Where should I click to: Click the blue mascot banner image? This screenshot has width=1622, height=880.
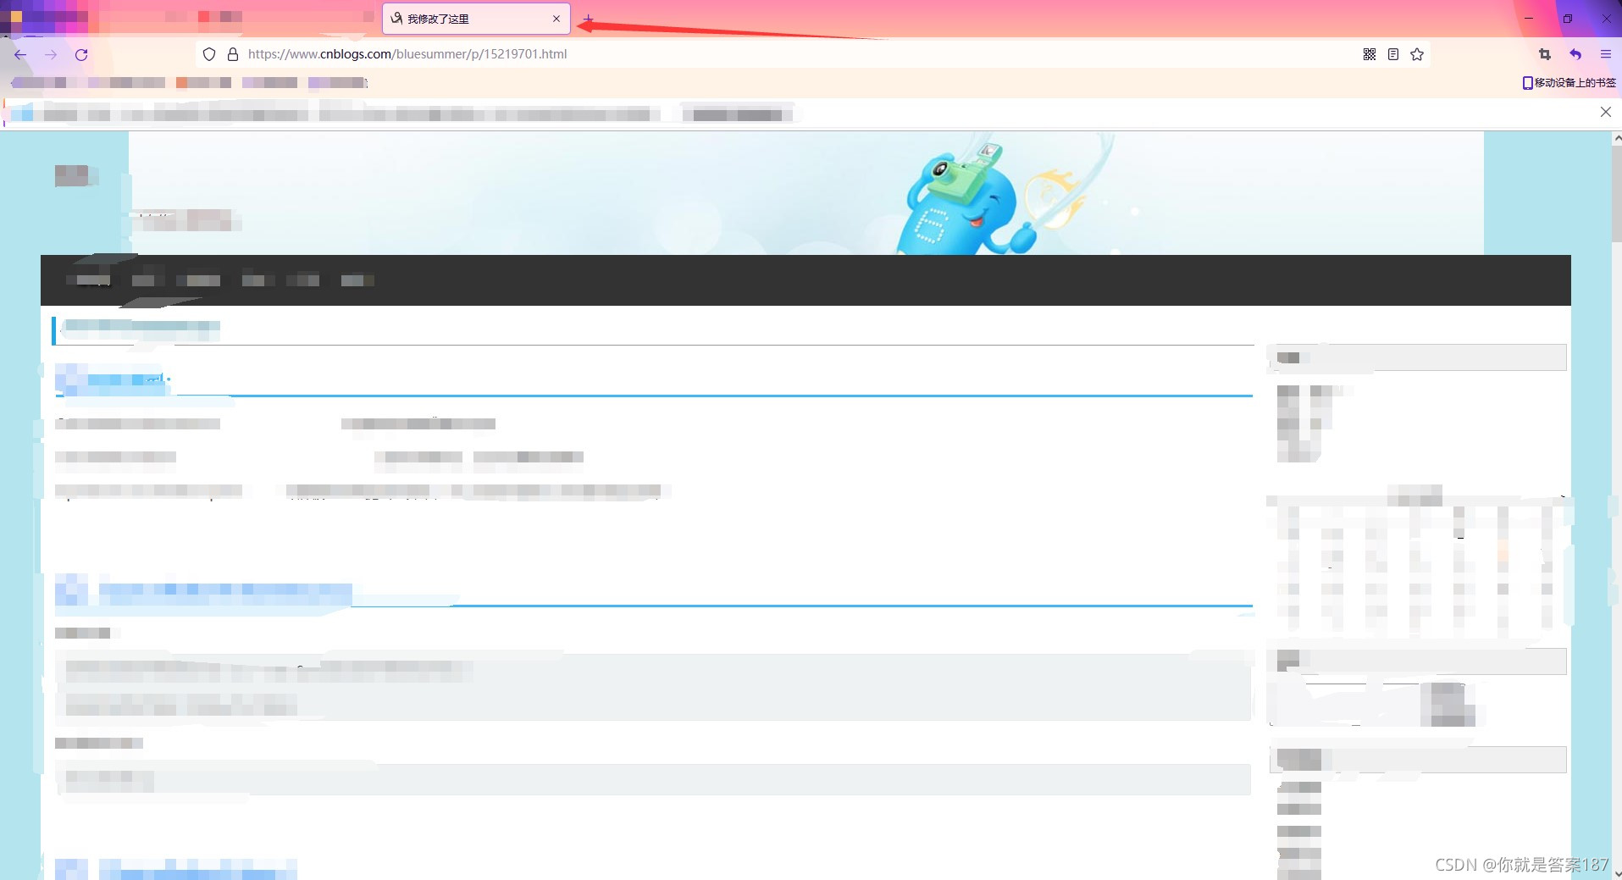(806, 193)
